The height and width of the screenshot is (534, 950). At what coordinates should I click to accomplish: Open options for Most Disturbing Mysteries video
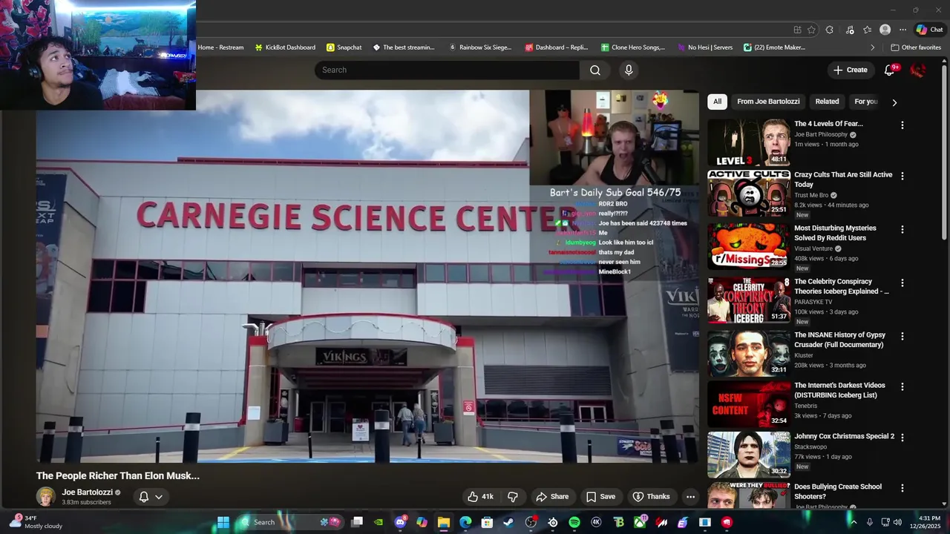click(x=902, y=230)
